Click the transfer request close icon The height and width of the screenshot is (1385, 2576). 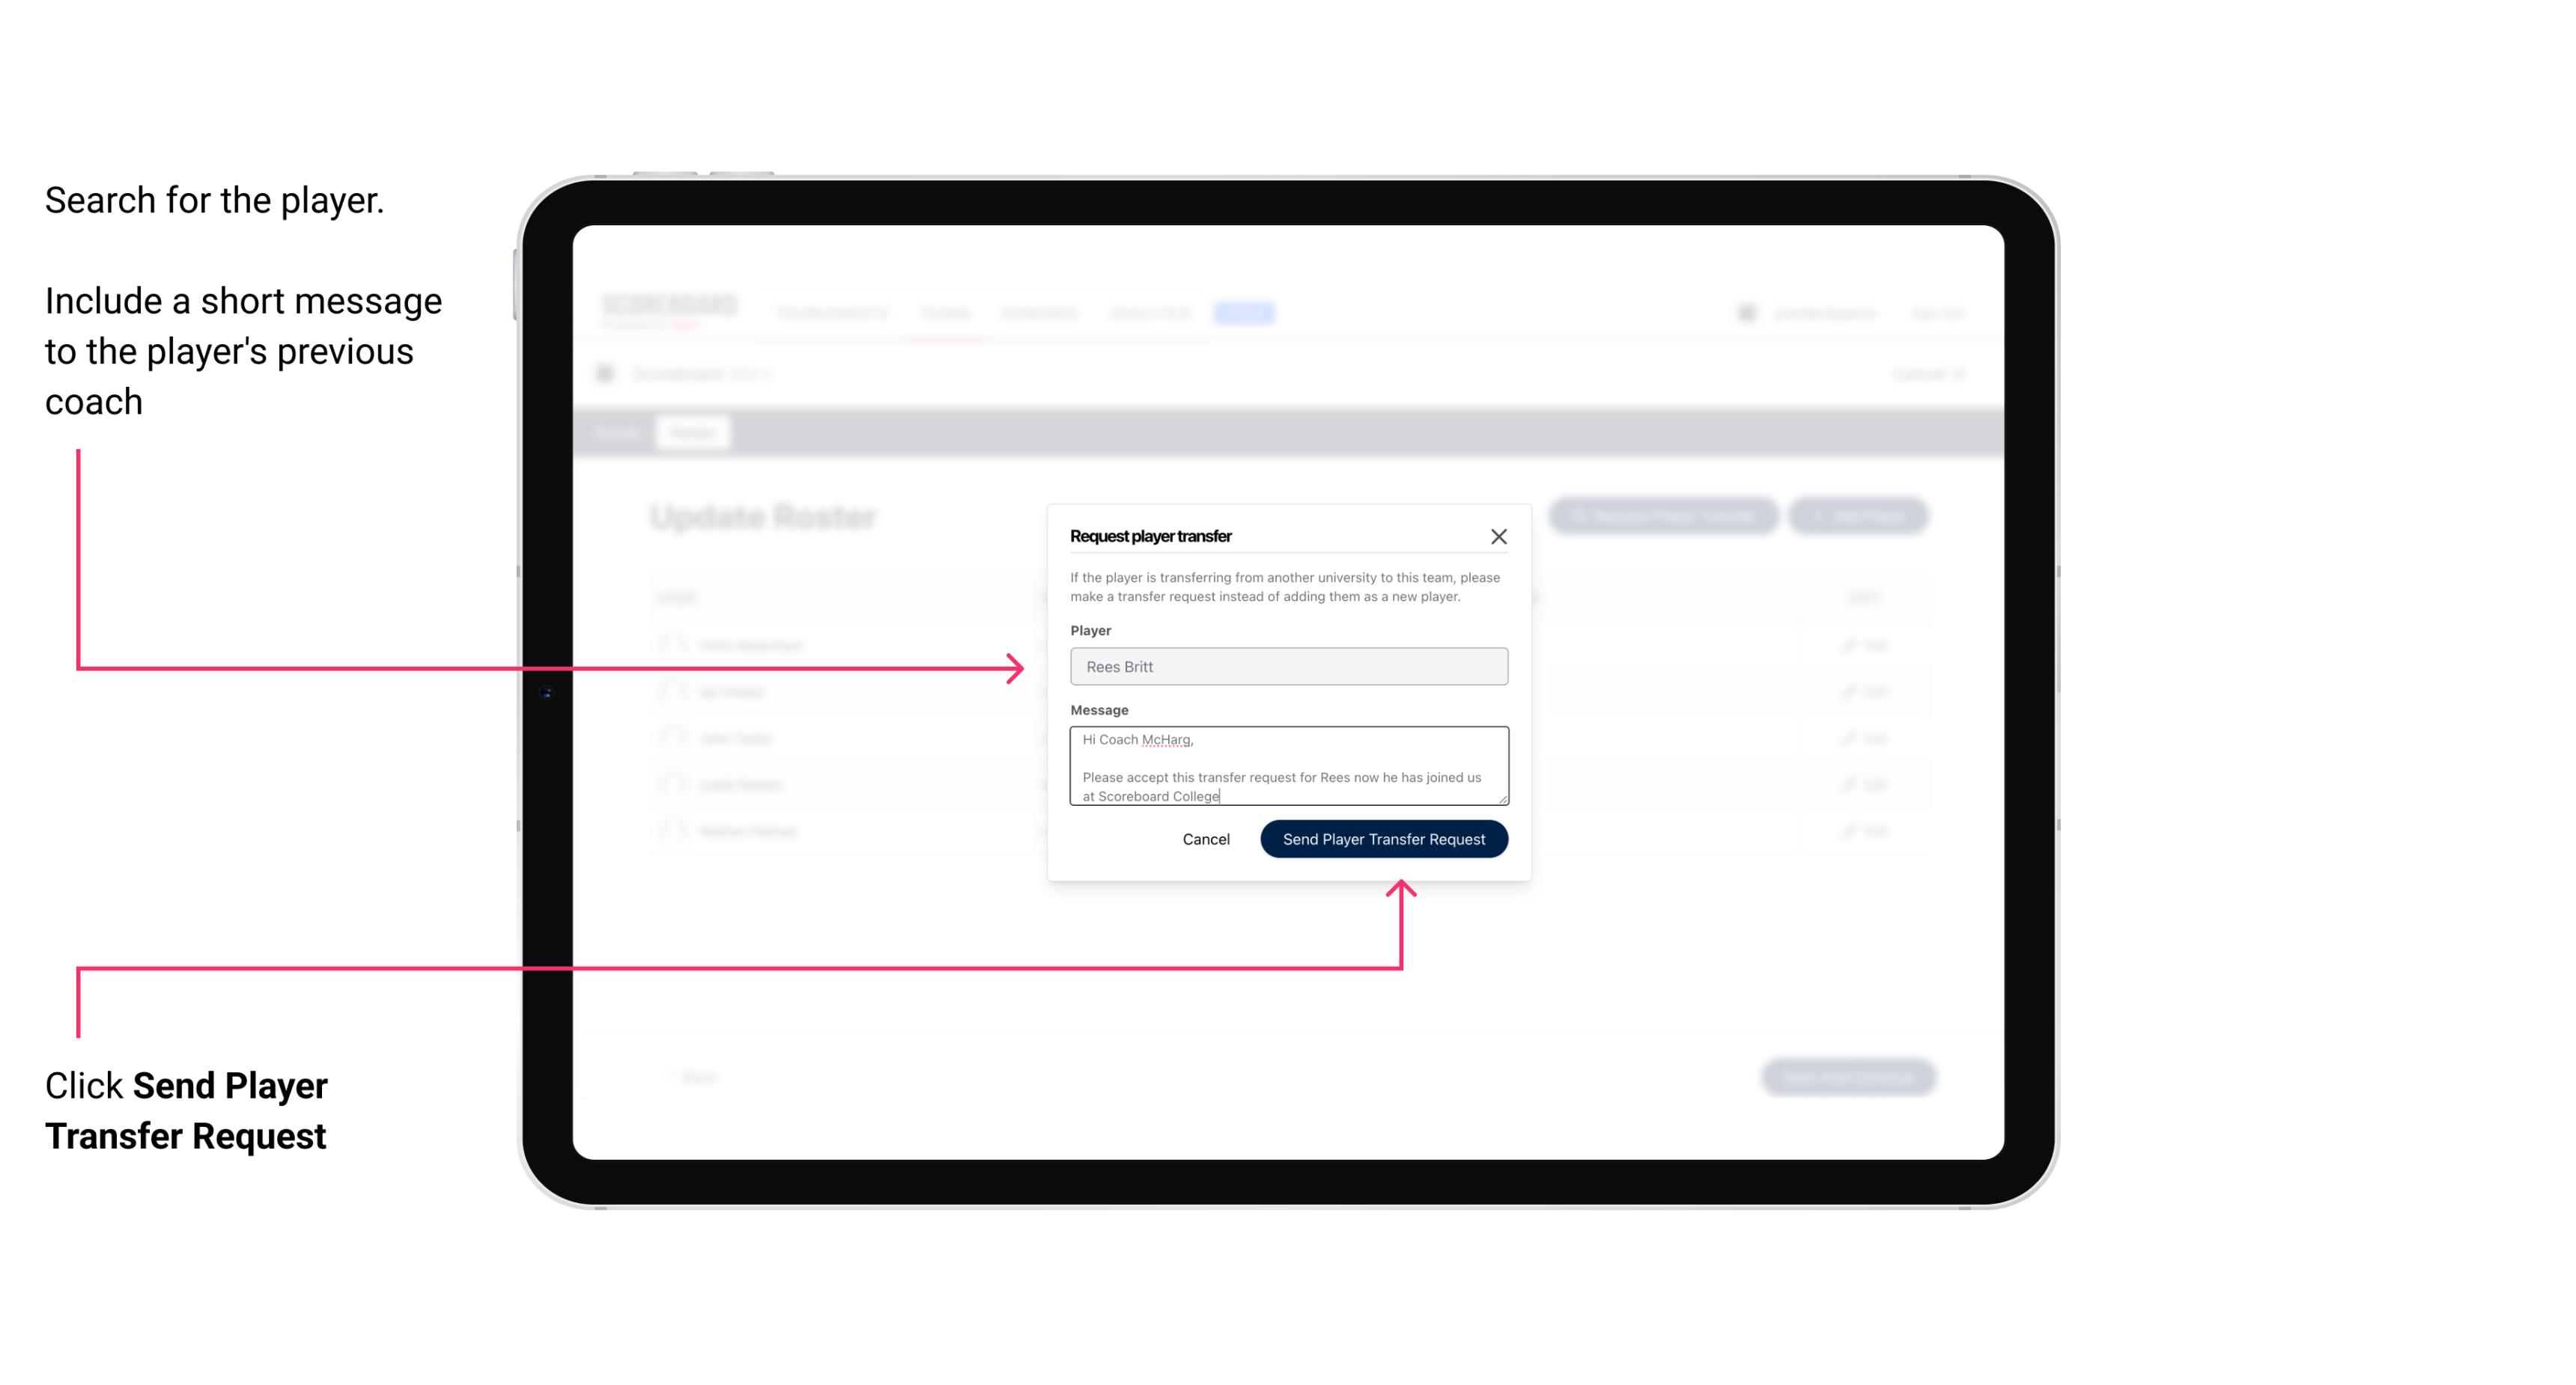pos(1499,536)
